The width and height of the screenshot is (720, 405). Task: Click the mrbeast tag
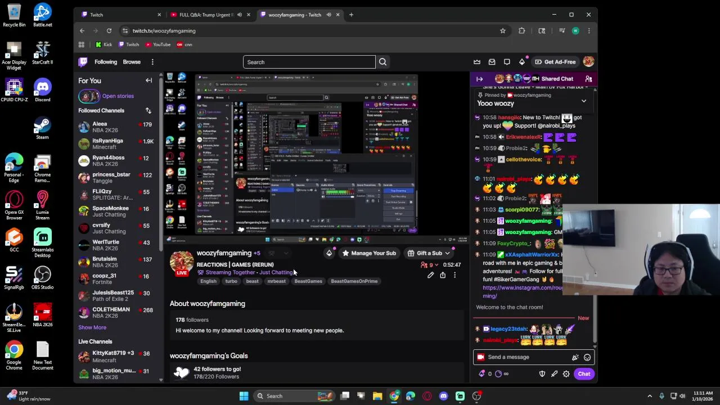click(276, 281)
